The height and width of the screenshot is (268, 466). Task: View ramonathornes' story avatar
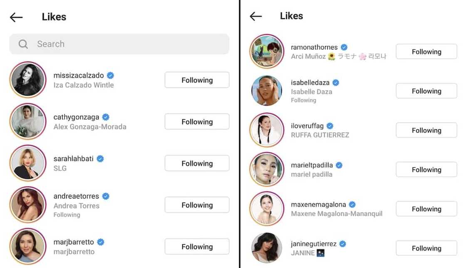[x=267, y=51]
